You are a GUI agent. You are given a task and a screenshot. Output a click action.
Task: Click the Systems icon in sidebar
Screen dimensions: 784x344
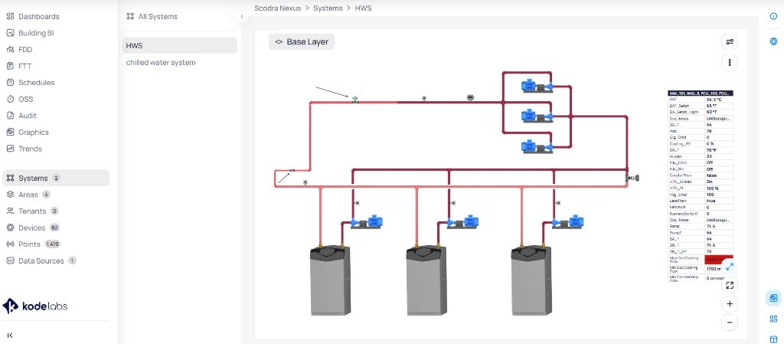point(10,178)
